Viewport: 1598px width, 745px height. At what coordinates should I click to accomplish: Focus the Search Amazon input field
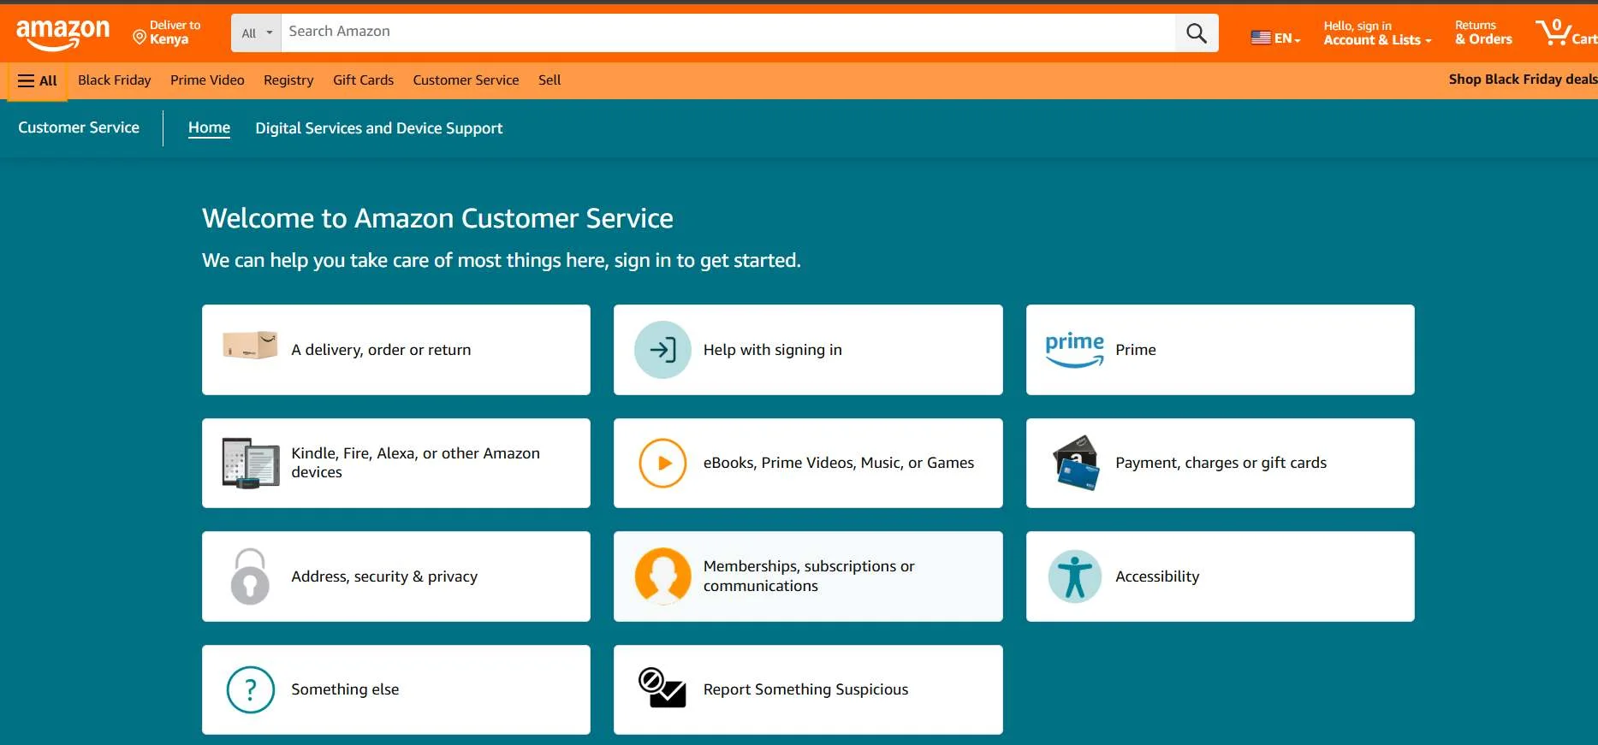click(x=728, y=33)
